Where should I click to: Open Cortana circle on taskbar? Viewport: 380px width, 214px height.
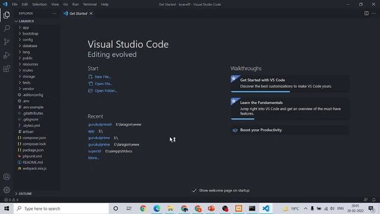(x=116, y=209)
